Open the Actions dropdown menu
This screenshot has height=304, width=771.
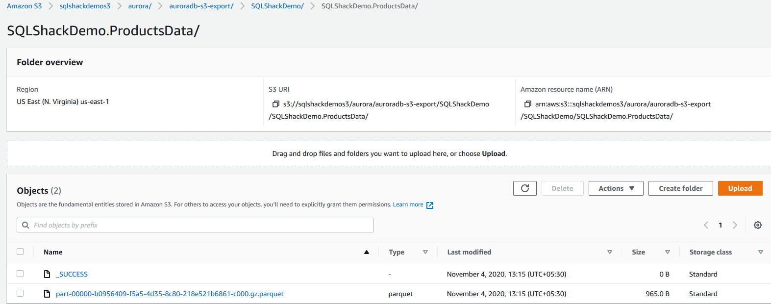click(x=616, y=188)
